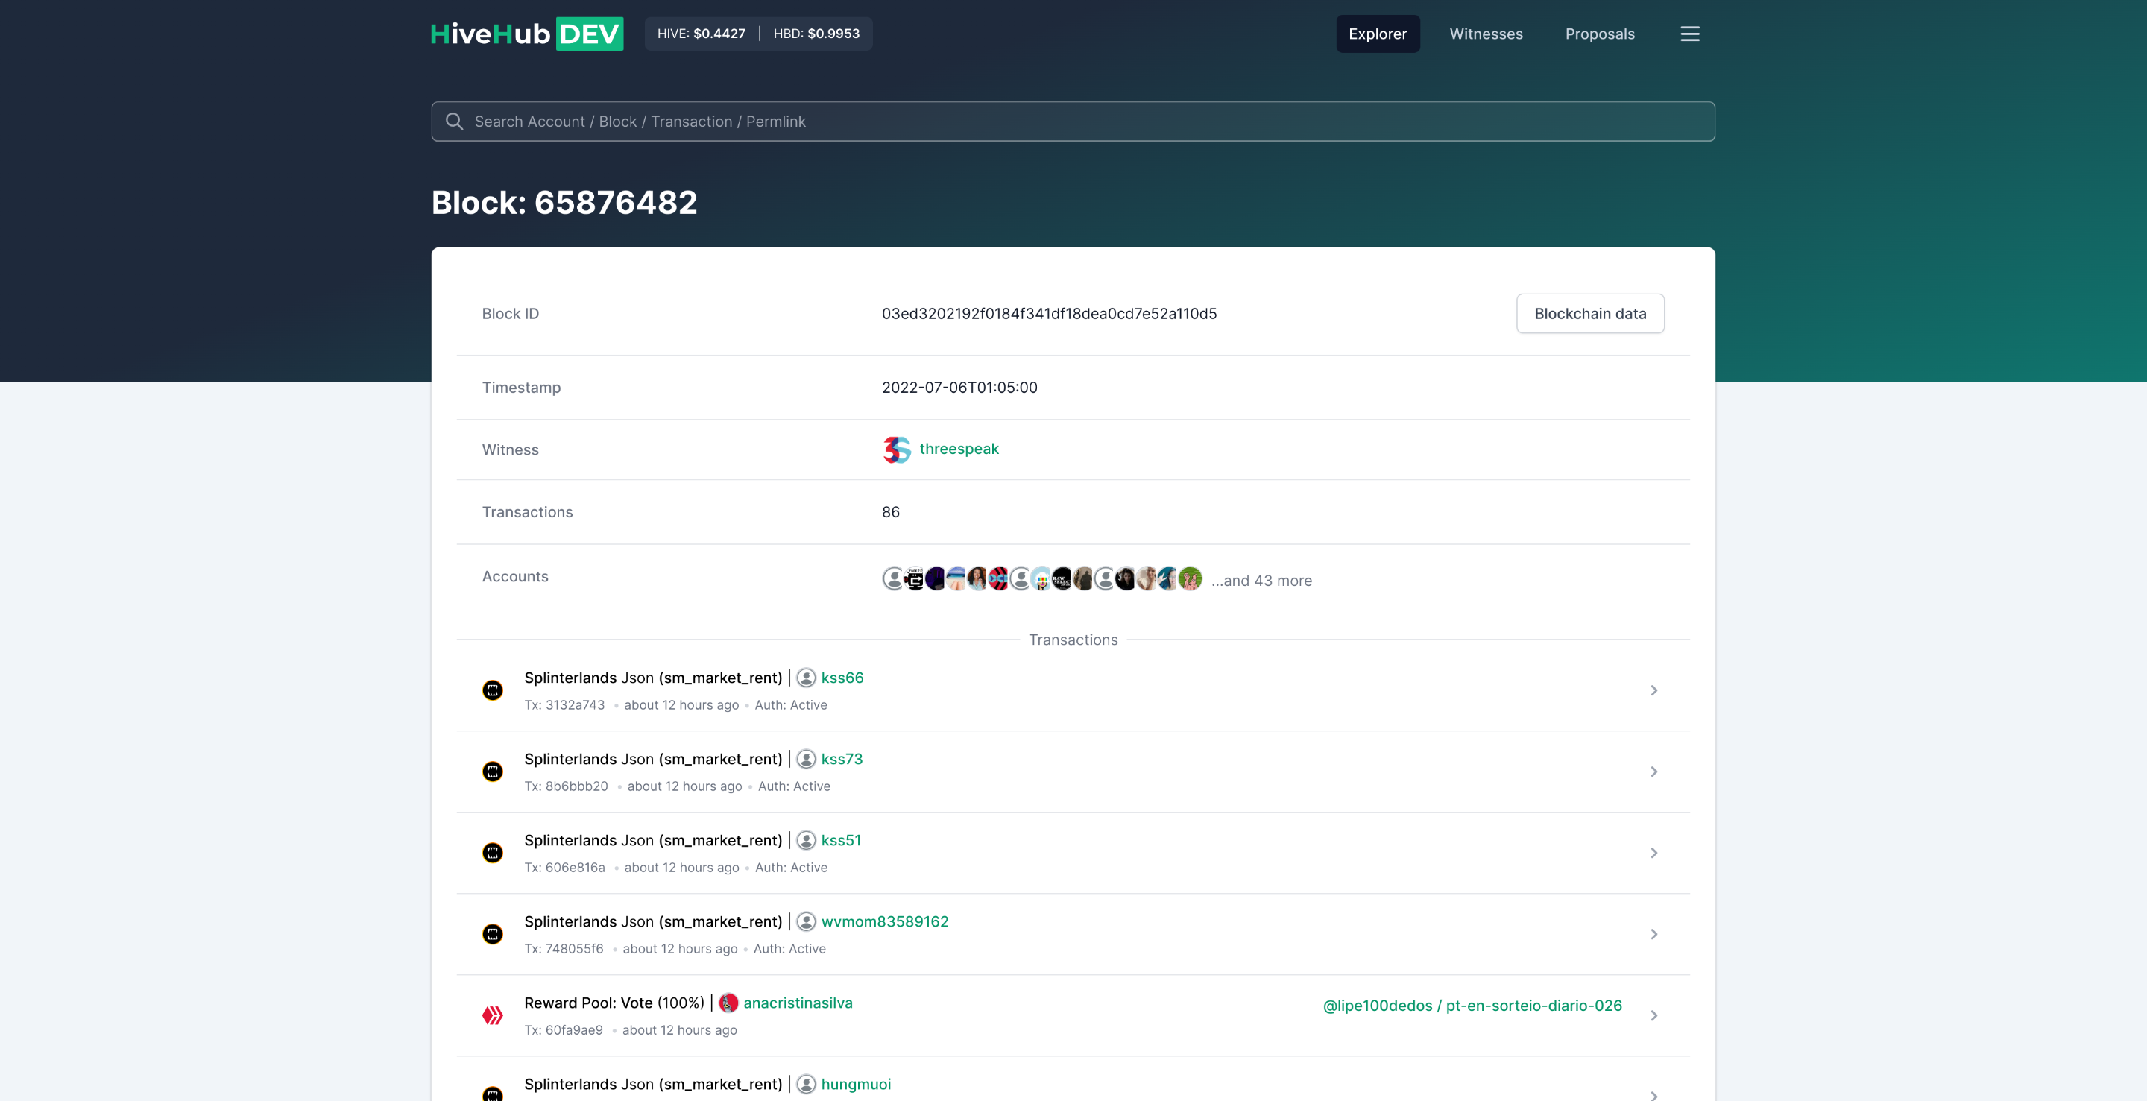Open hungmuoi account link

pos(856,1085)
